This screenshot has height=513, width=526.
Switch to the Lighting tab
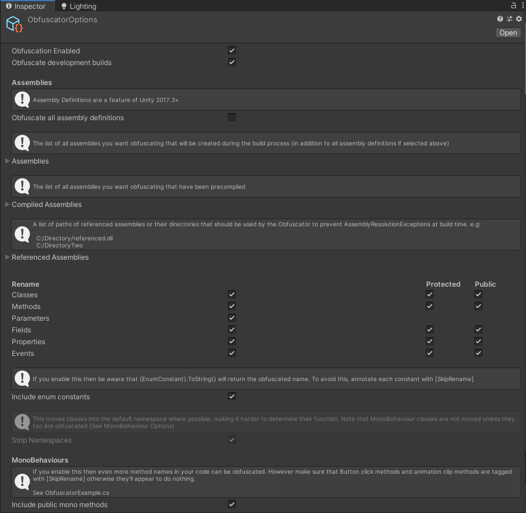point(78,6)
